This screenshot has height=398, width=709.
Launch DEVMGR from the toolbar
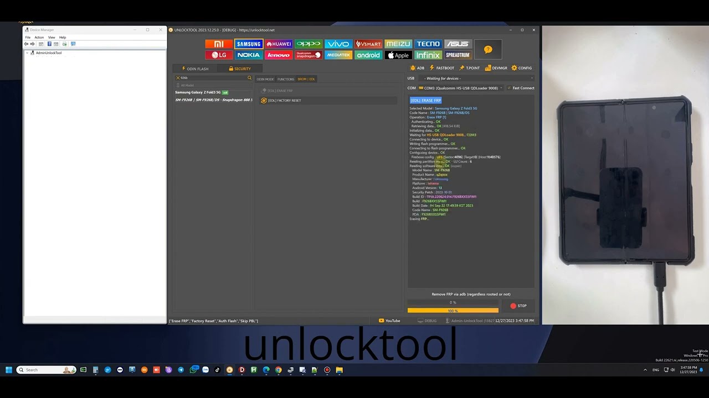[496, 68]
